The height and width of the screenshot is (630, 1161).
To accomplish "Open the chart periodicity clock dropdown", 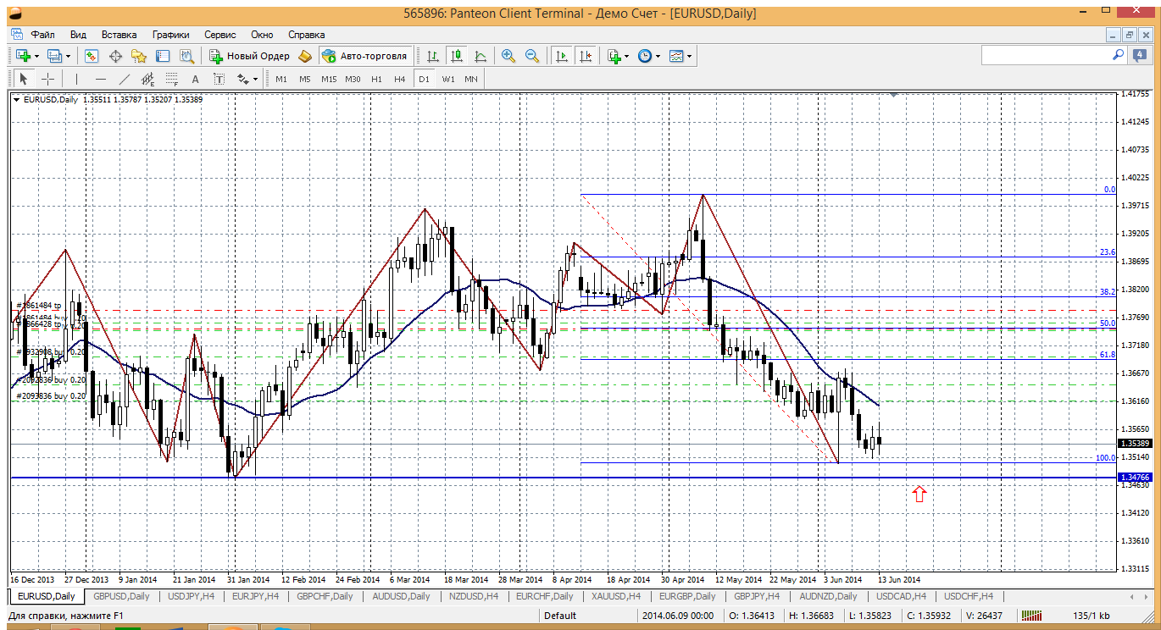I will coord(658,56).
